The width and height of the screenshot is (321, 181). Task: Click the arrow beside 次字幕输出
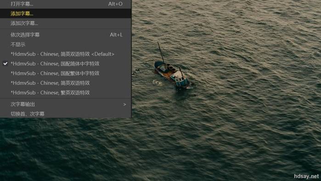[124, 105]
